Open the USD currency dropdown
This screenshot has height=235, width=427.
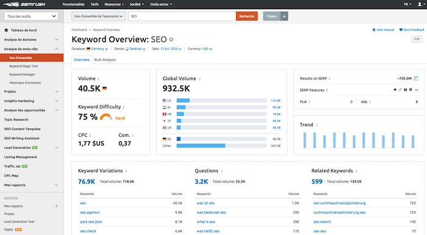[x=207, y=49]
